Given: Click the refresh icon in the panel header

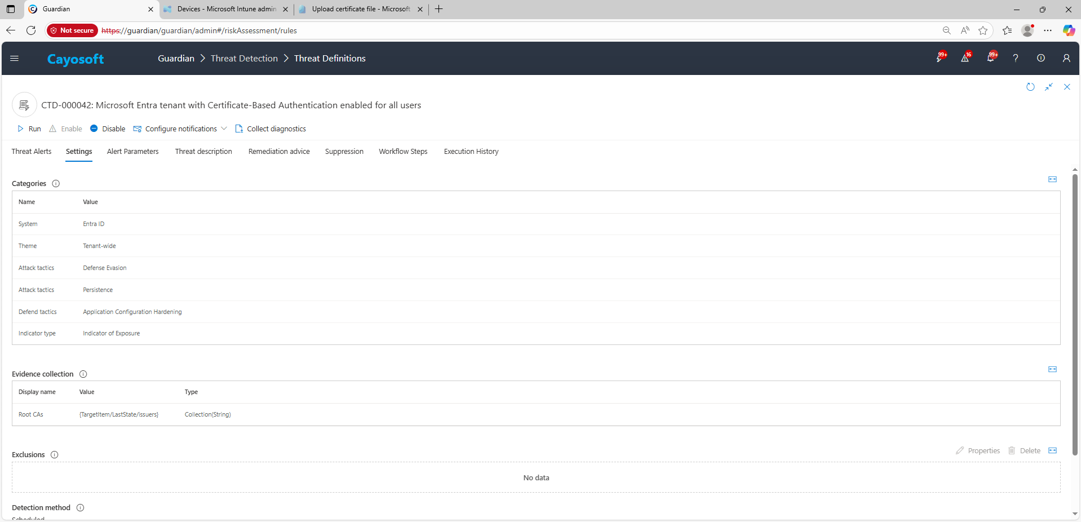Looking at the screenshot, I should [x=1030, y=87].
